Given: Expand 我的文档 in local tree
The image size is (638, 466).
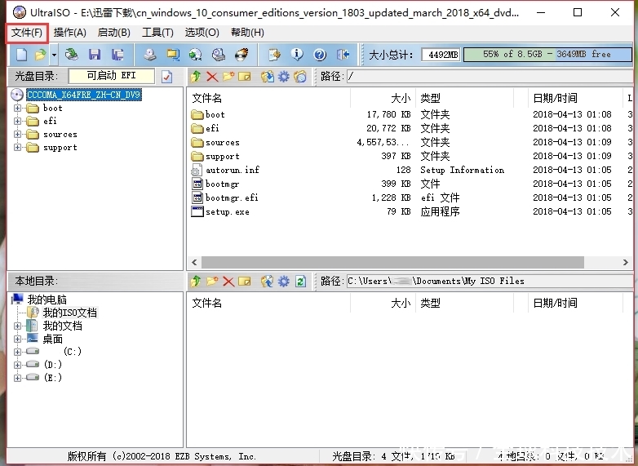Looking at the screenshot, I should [17, 326].
